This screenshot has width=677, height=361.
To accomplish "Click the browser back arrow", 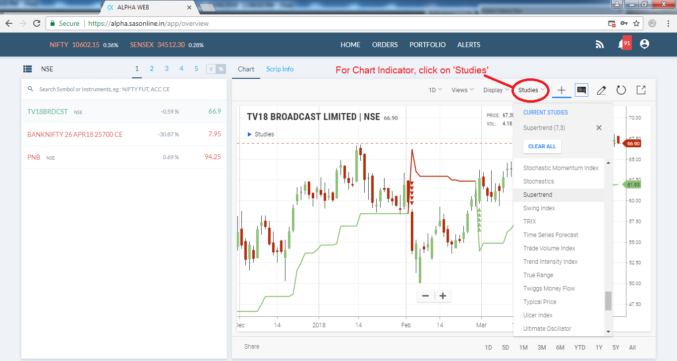I will tap(8, 23).
